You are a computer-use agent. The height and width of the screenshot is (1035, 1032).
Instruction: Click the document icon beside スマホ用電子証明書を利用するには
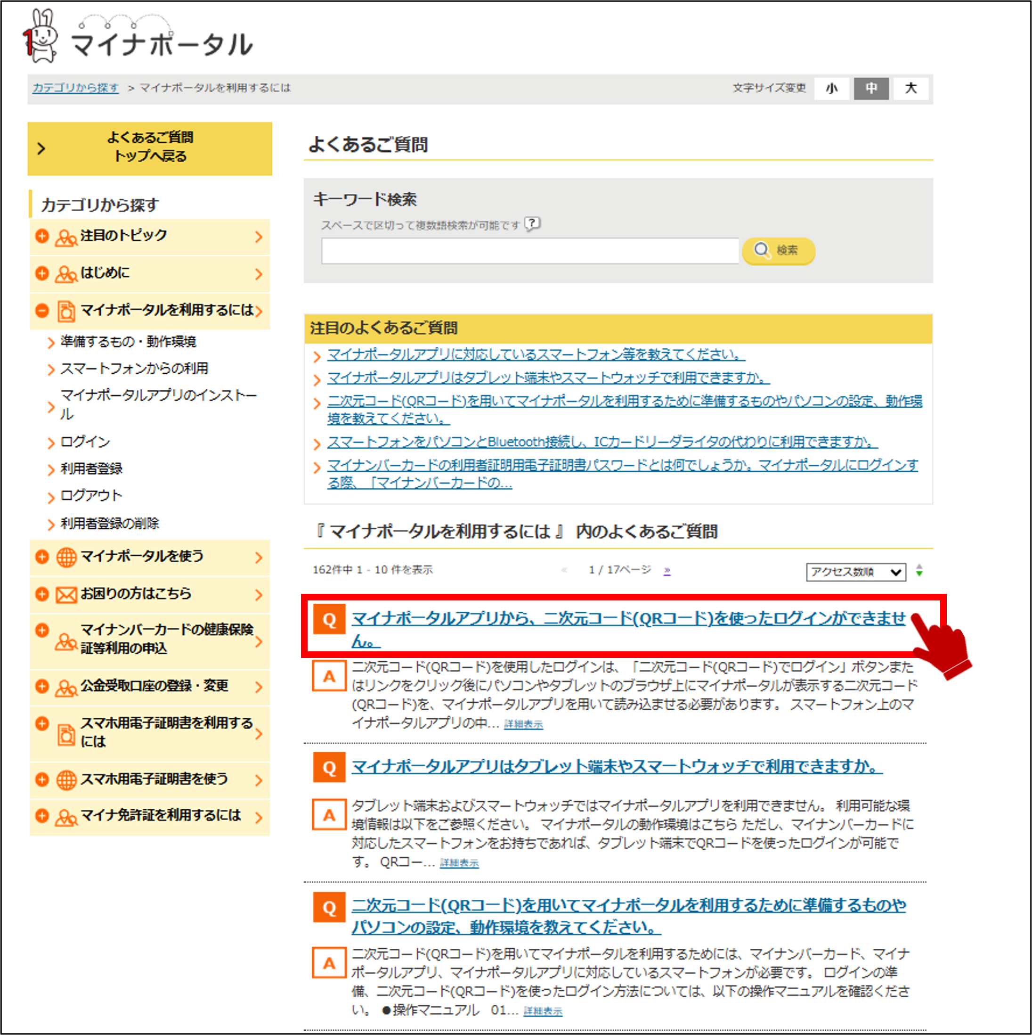tap(66, 735)
